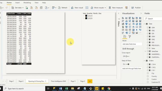
Task: Pick the Decomposition tree visual
Action: tap(127, 33)
